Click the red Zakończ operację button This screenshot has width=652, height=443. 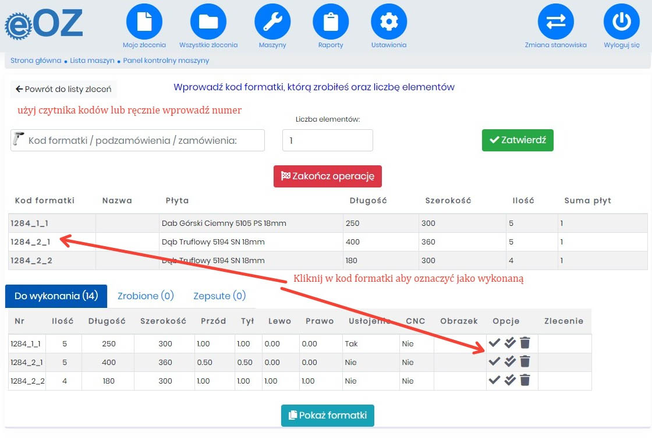327,176
